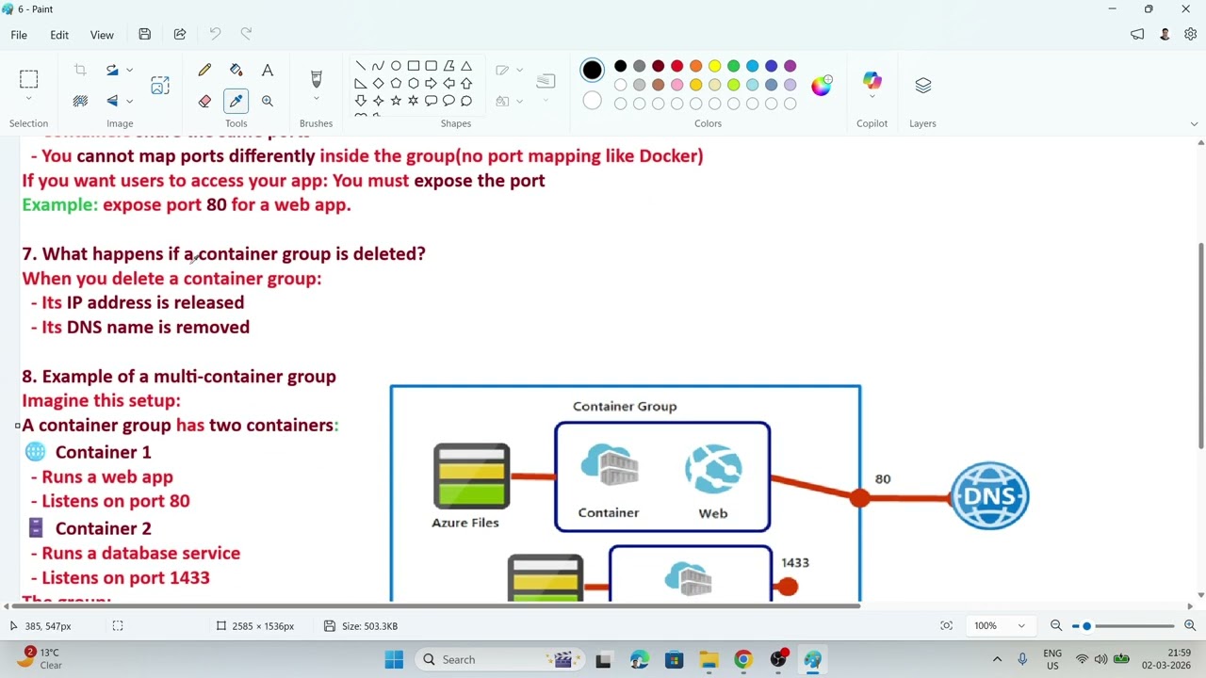Pick the Triangle shape
This screenshot has height=678, width=1206.
pyautogui.click(x=466, y=66)
